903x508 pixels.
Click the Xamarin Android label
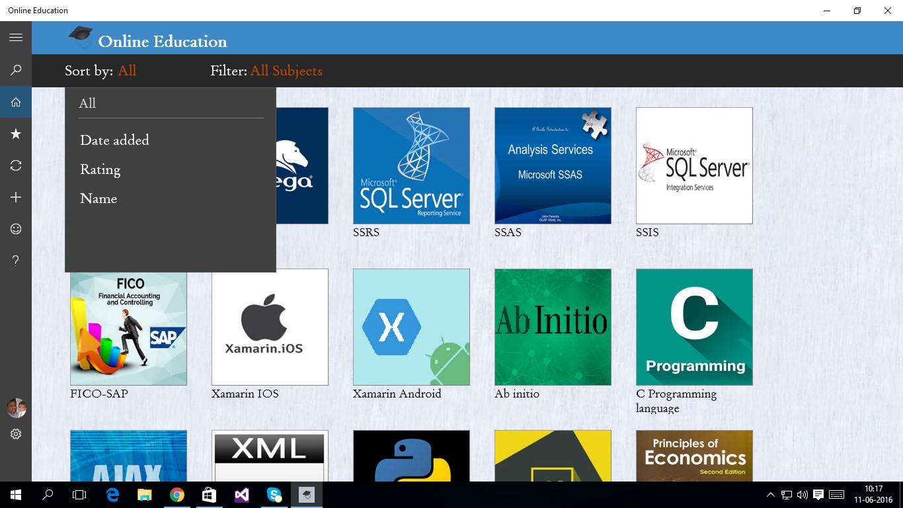[397, 394]
